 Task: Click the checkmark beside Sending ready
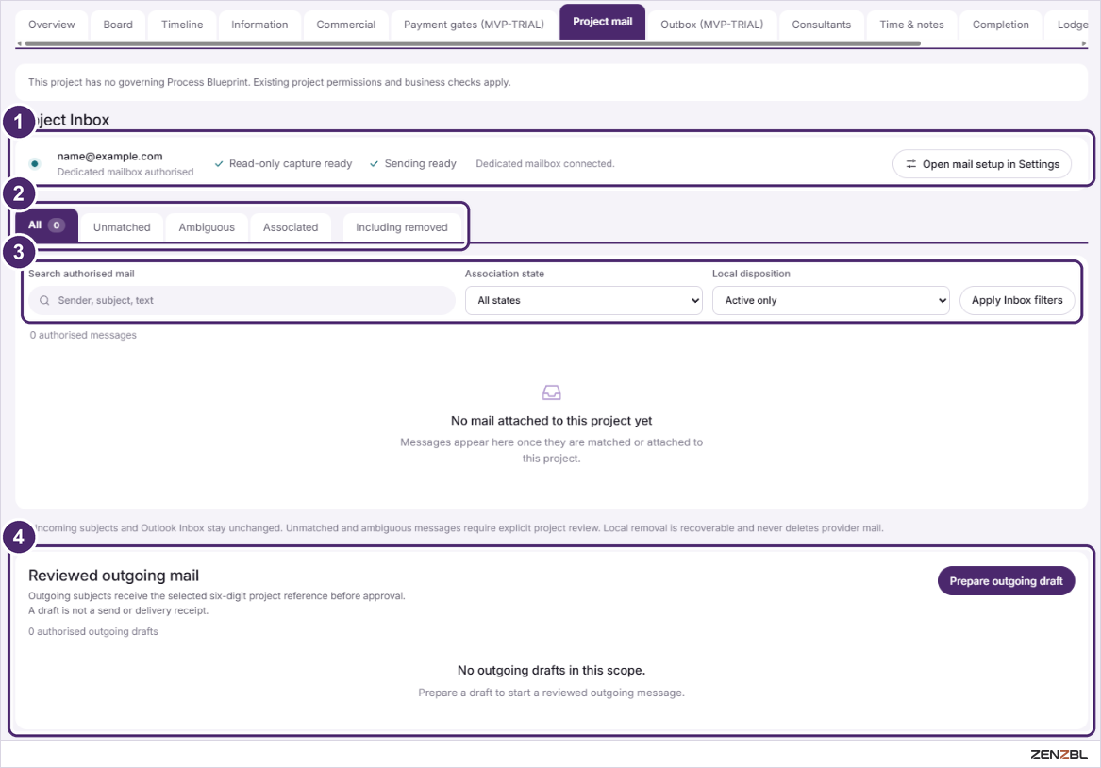click(375, 163)
